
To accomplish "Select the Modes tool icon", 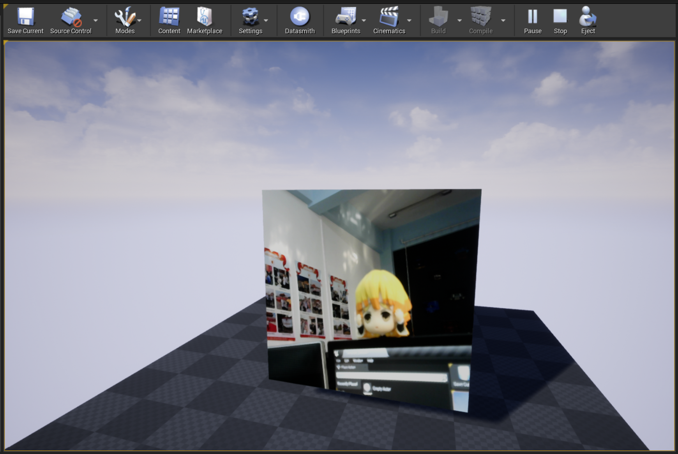I will pos(125,16).
